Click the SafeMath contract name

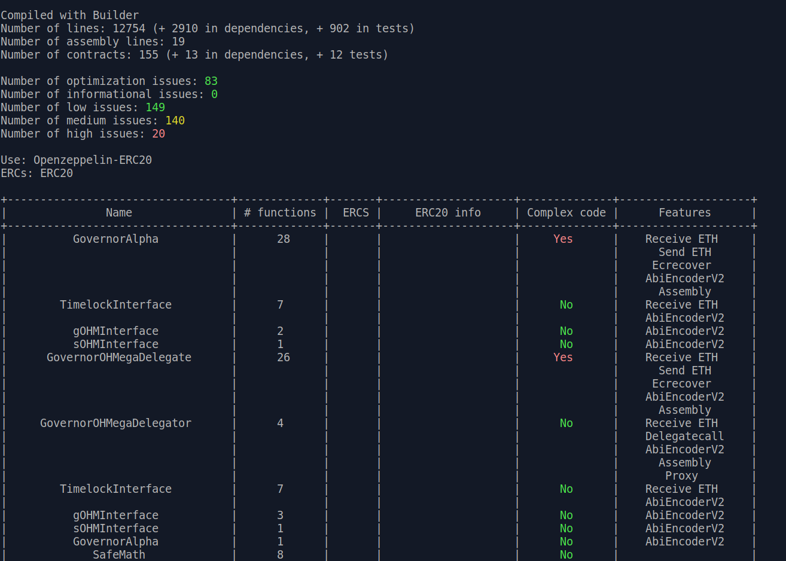click(119, 555)
